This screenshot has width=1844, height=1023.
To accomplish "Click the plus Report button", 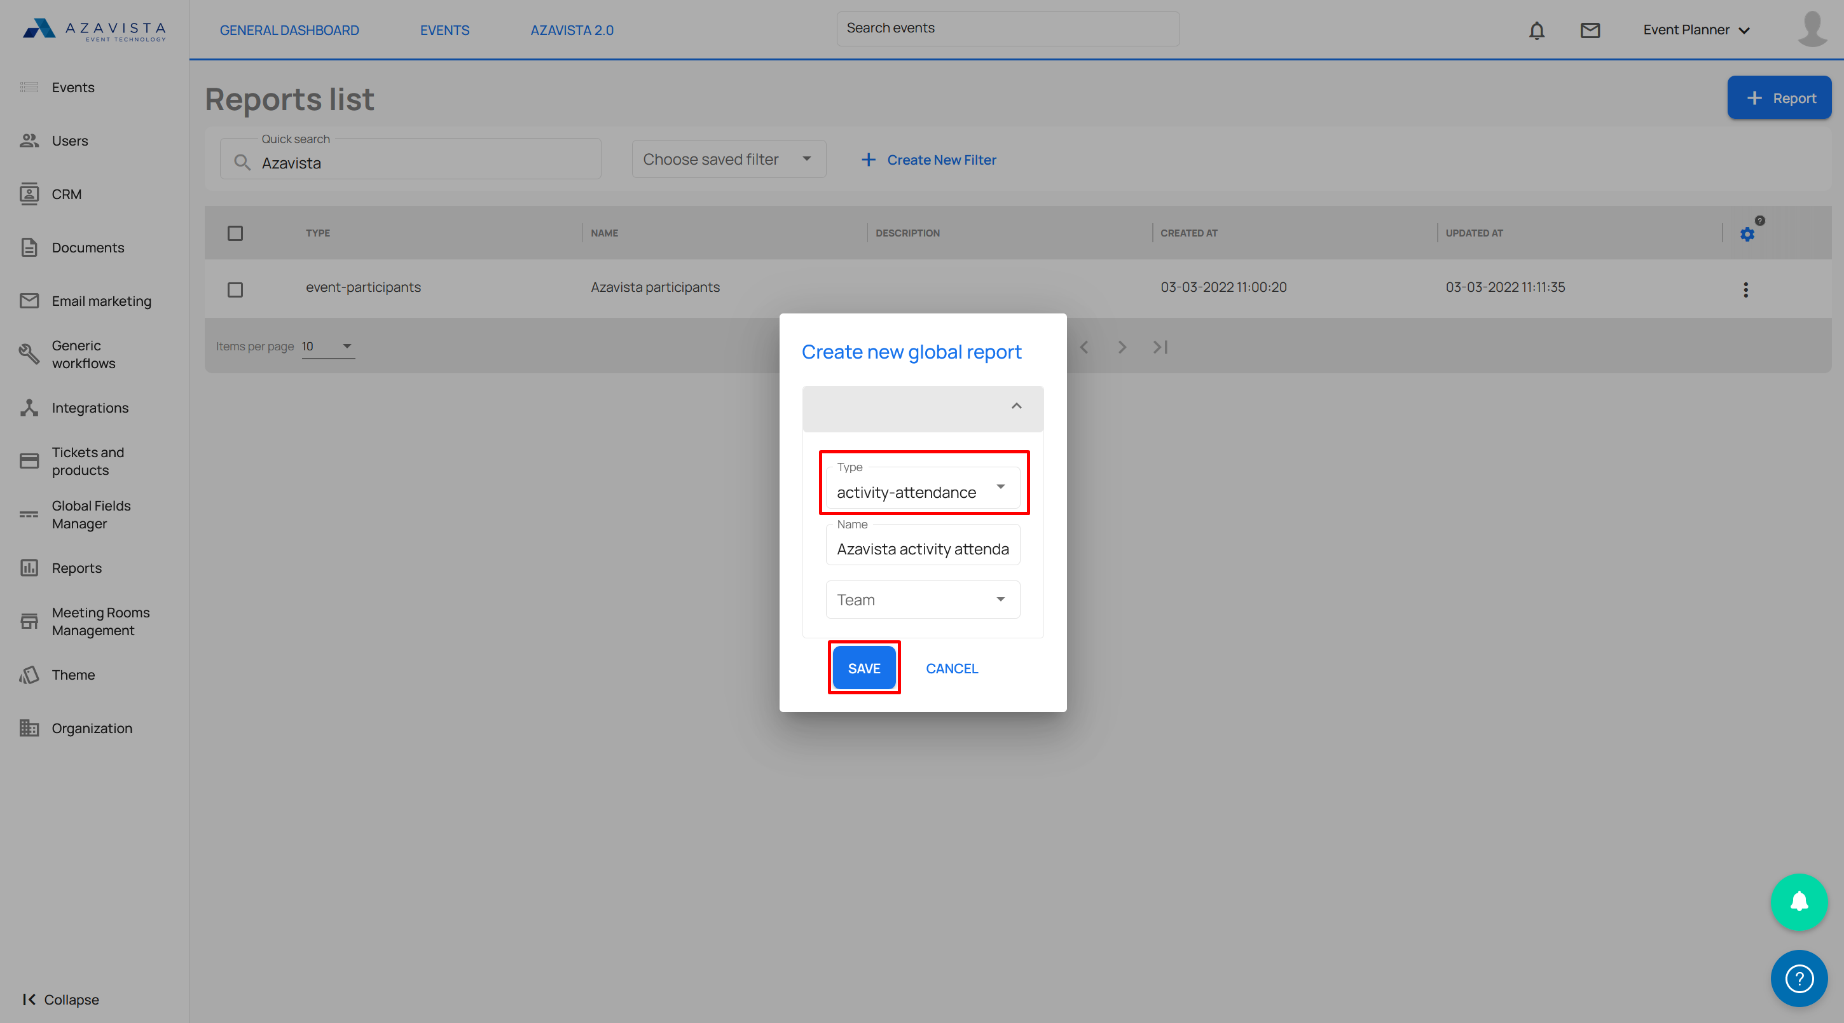I will click(1779, 98).
